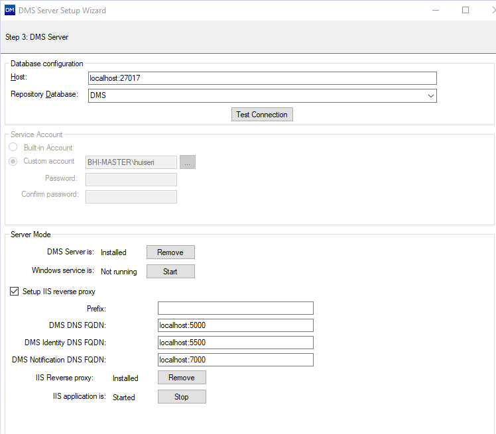Screen dimensions: 496x434
Task: Minimize the Setup Wizard window
Action: click(x=435, y=10)
